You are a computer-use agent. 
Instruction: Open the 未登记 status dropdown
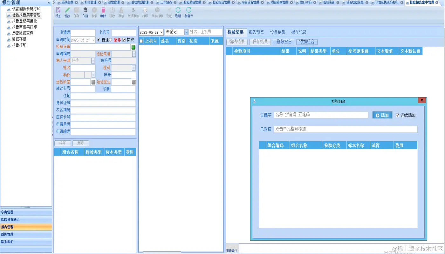[x=186, y=32]
